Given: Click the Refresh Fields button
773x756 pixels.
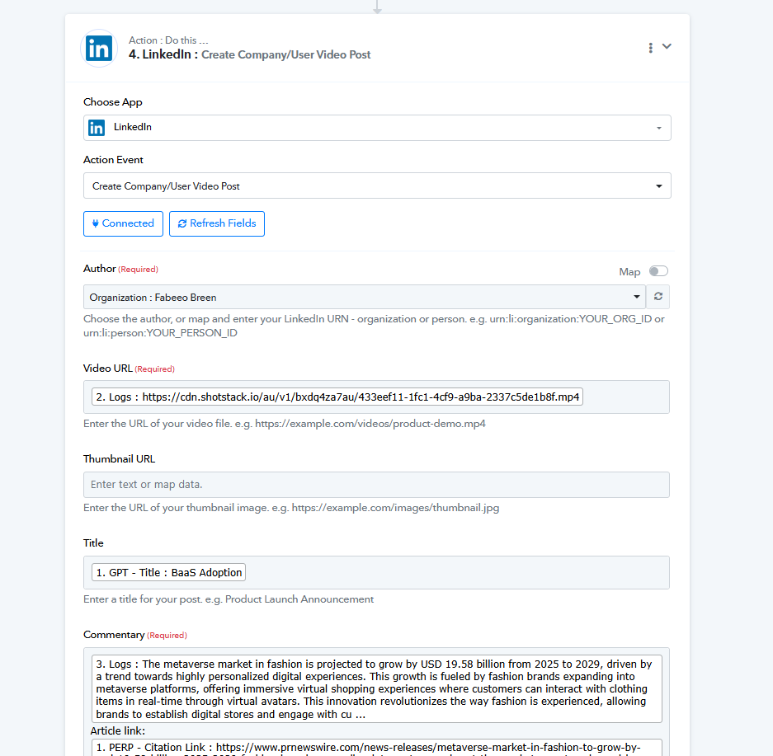Looking at the screenshot, I should point(217,223).
